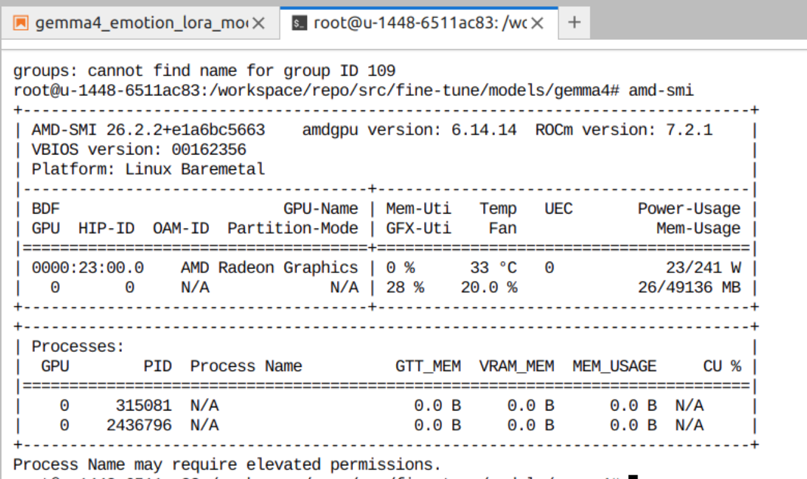Click the 'AMD-SMI 26.2.2+e1a6bc5663' version text
Screen dimensions: 807x479
[148, 130]
